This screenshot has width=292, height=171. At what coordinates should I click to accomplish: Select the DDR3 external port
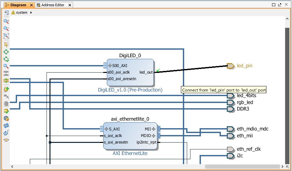[230, 109]
